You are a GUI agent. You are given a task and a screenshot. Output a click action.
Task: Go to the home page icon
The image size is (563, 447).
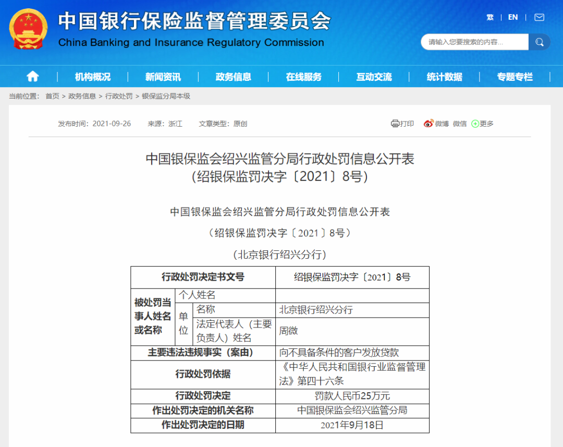(x=33, y=76)
